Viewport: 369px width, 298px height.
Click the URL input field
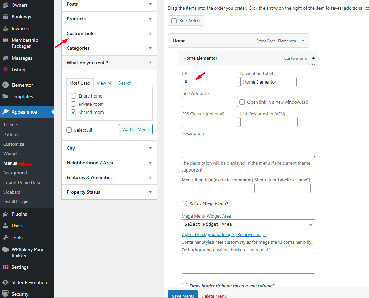(x=210, y=82)
